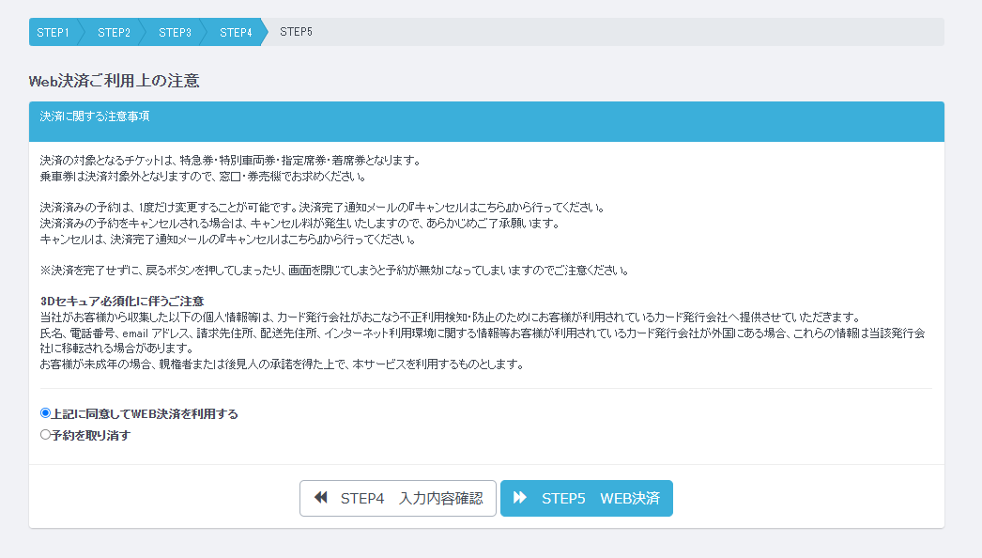Click the rewind icon on the STEP4 button

coord(321,498)
